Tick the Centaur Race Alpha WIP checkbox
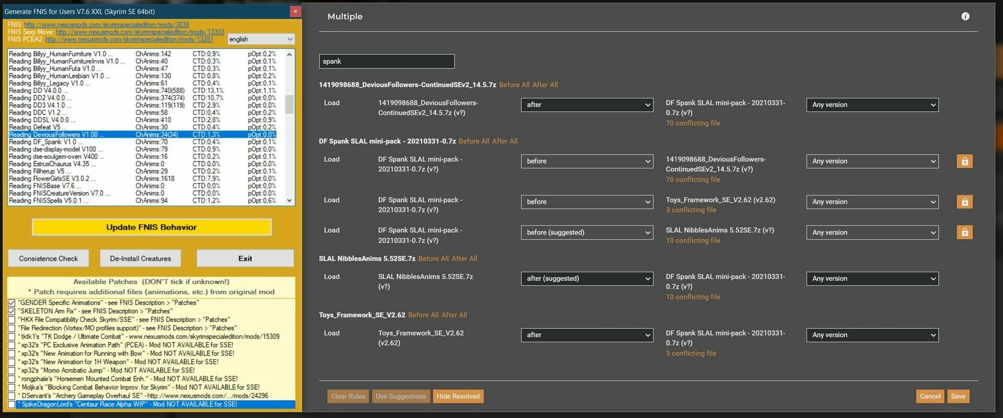Viewport: 1003px width, 418px height. point(11,404)
